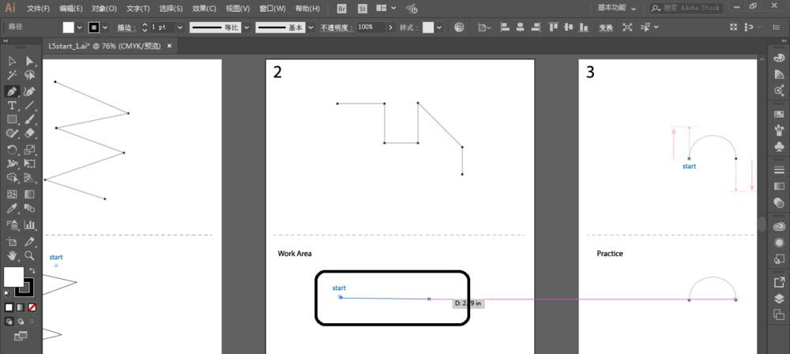790x354 pixels.
Task: Enable Draw Behind mode
Action: click(21, 322)
